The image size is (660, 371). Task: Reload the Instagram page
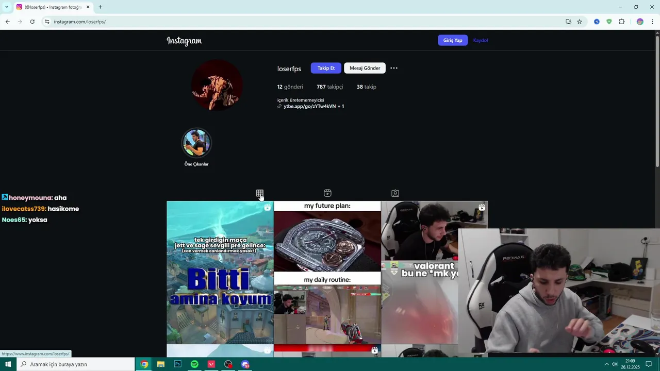coord(32,22)
